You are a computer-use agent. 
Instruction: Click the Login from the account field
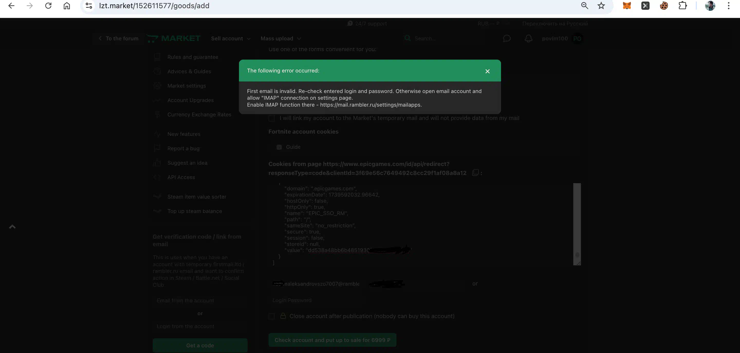[x=200, y=326]
